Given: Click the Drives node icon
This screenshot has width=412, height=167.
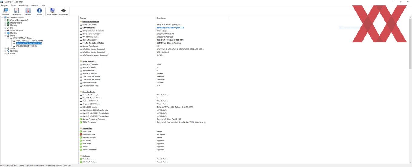Looking at the screenshot, I should 8,36.
